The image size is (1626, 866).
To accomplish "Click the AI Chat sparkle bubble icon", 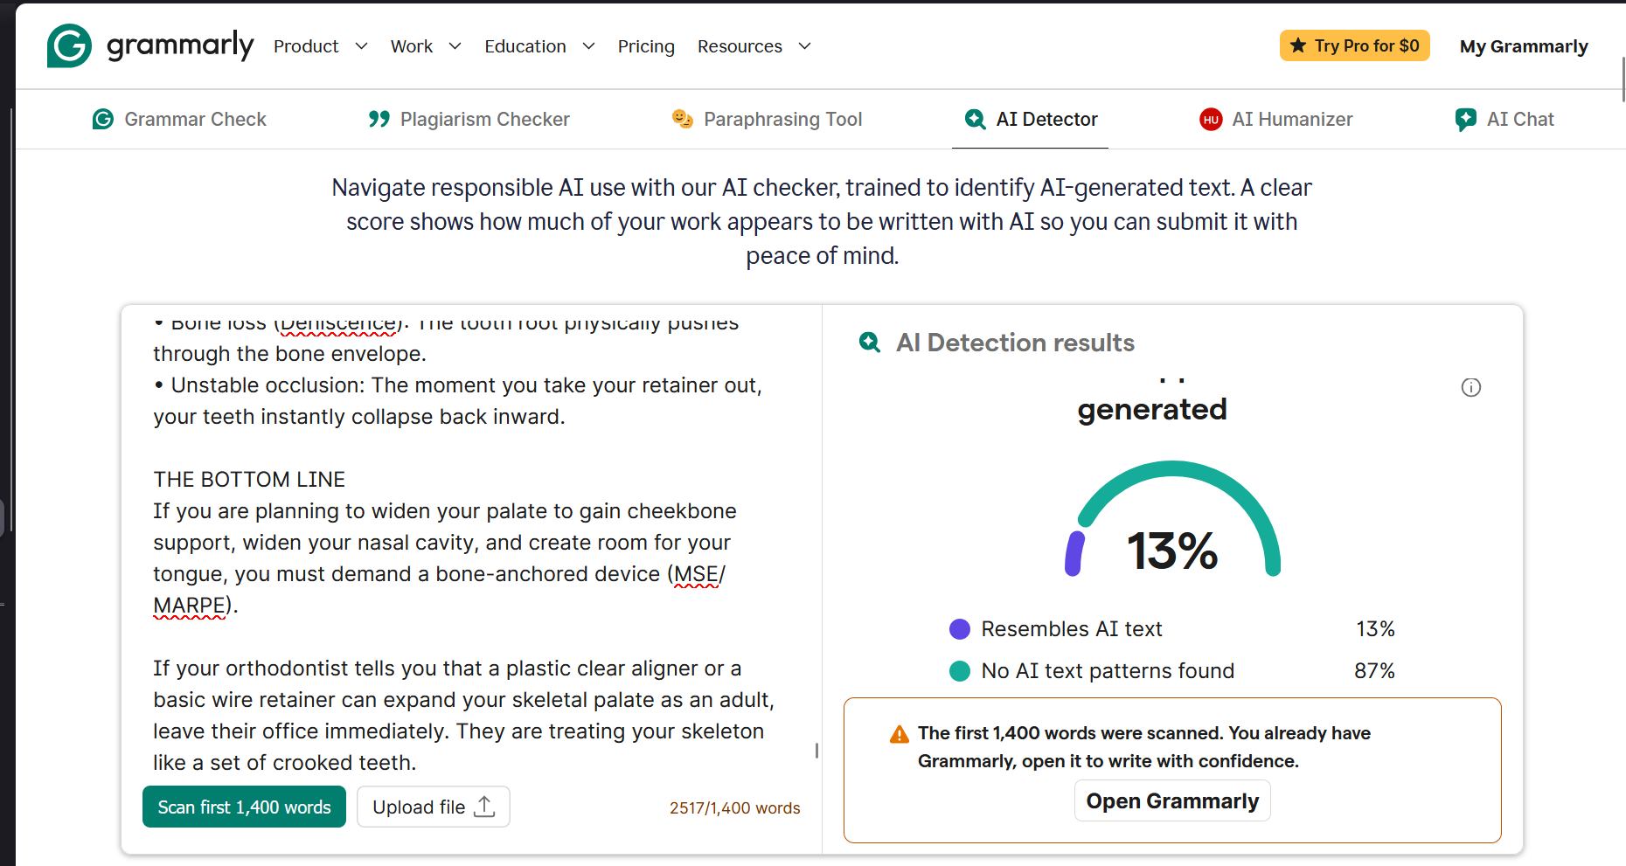I will 1466,120.
